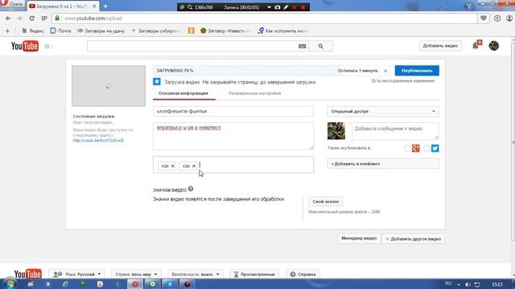Open Менеджер видео
The width and height of the screenshot is (515, 289).
[x=359, y=238]
